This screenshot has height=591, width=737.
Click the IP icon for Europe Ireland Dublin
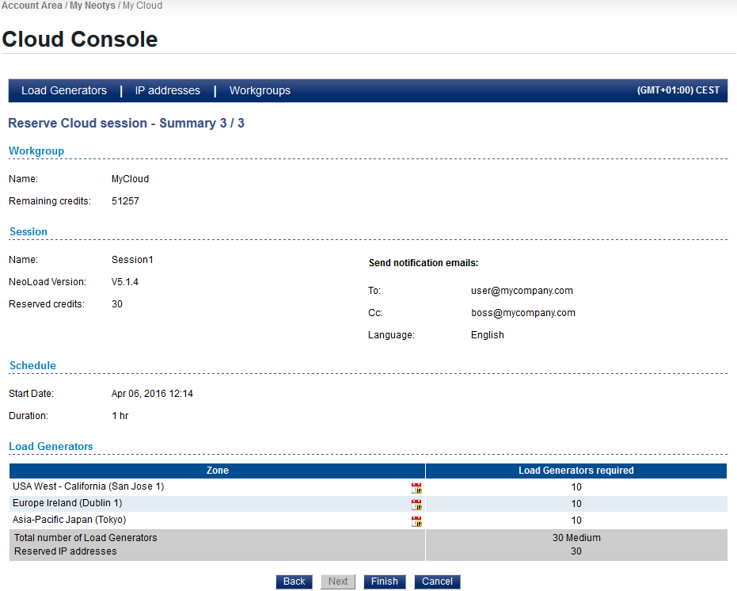[416, 505]
